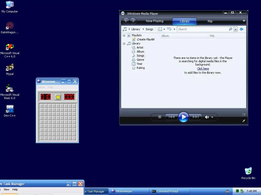Click Media Player forward navigation arrow
The width and height of the screenshot is (261, 195).
pos(133,21)
